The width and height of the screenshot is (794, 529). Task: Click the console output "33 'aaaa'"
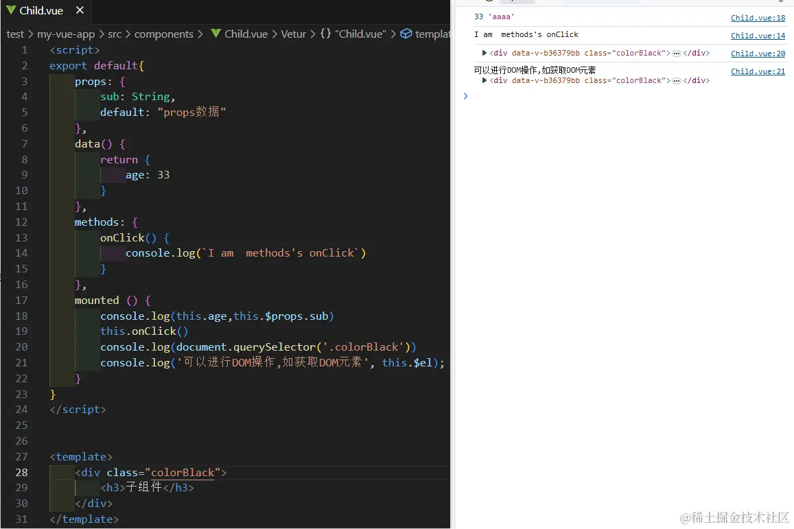[493, 16]
